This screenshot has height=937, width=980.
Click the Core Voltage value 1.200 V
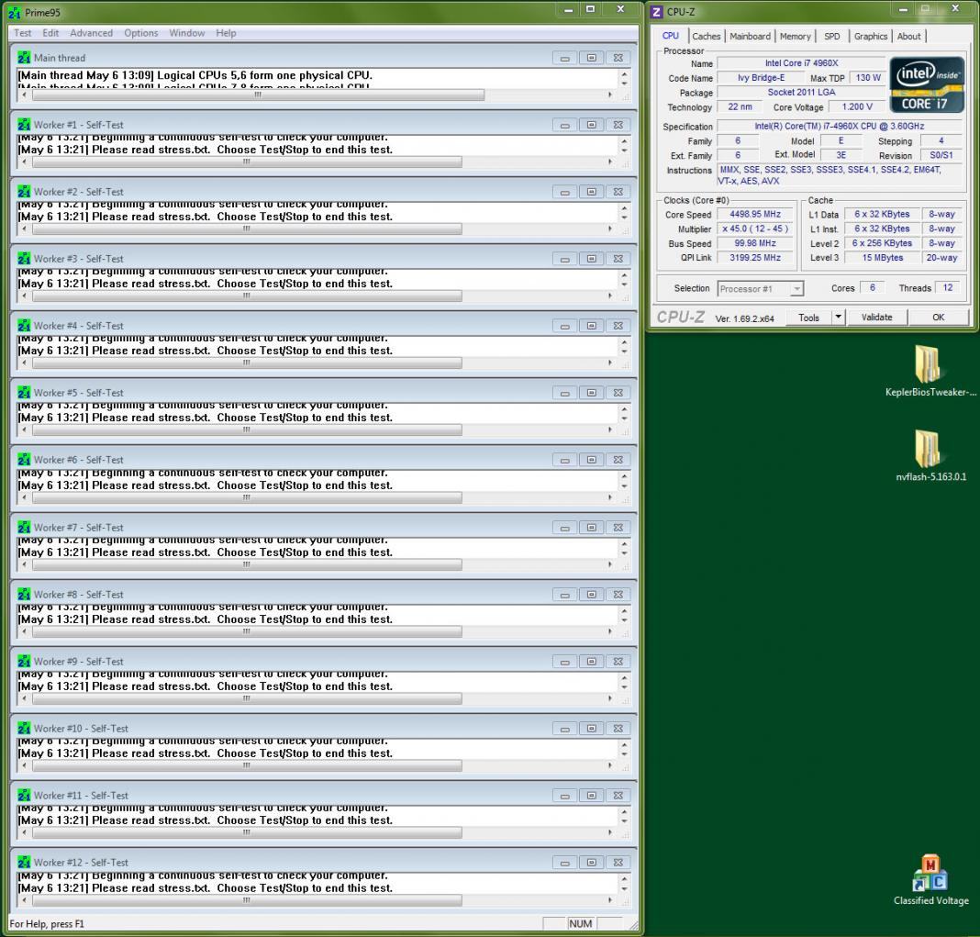[857, 106]
